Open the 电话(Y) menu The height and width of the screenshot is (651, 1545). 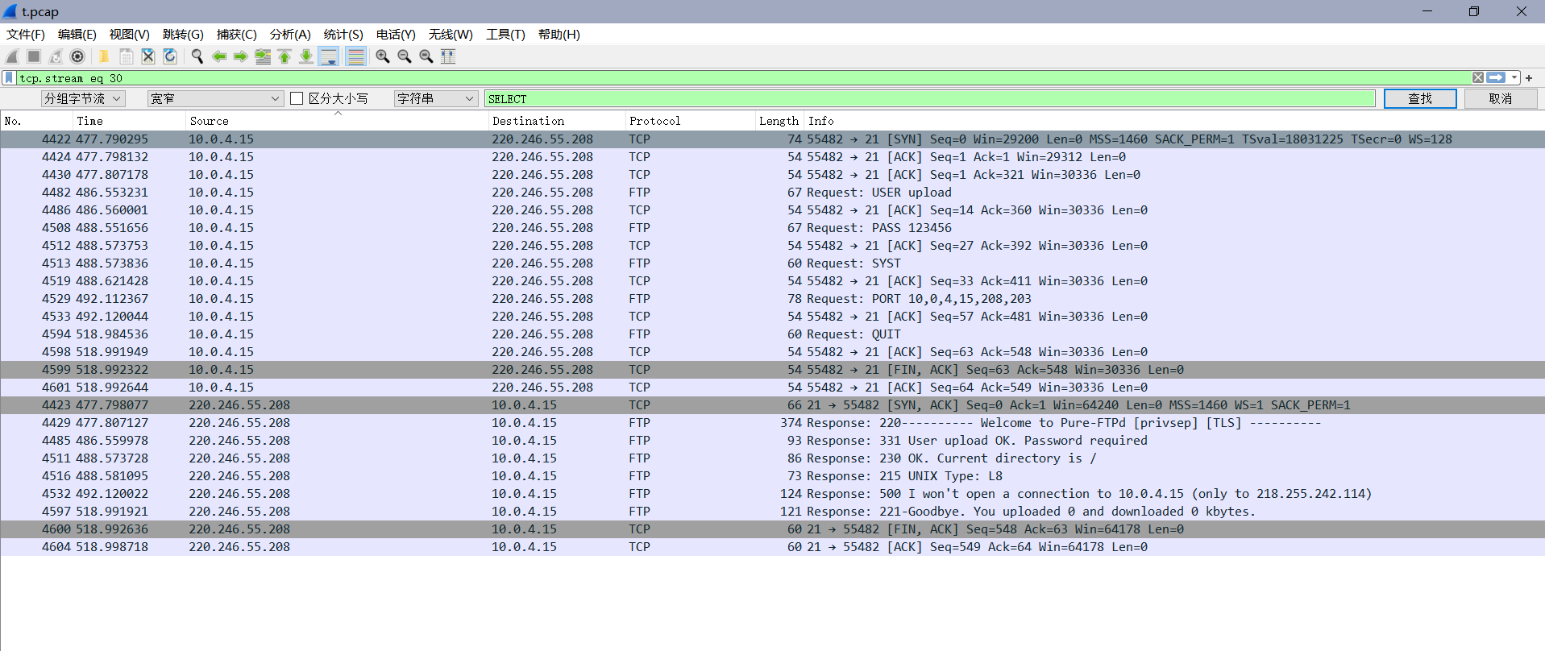point(396,35)
